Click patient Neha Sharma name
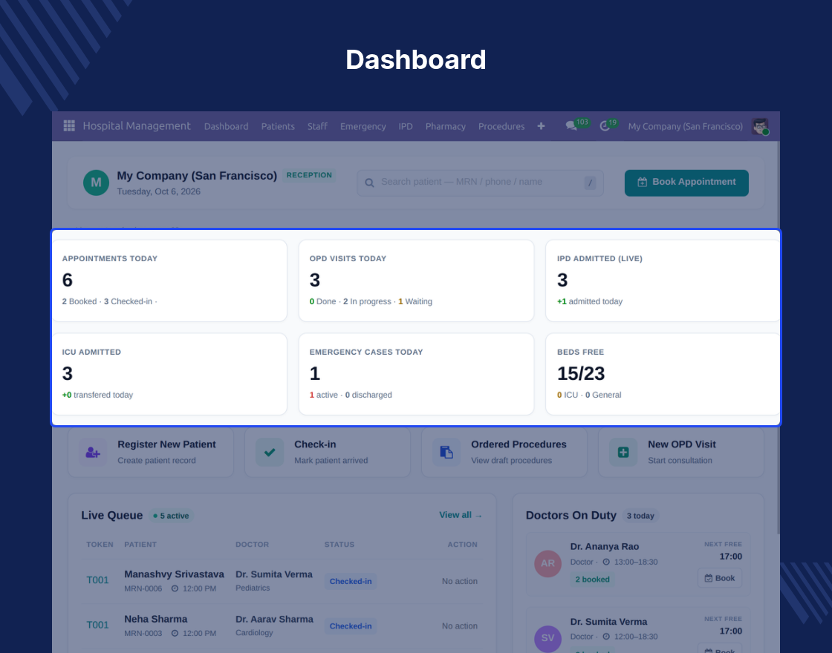 [155, 619]
